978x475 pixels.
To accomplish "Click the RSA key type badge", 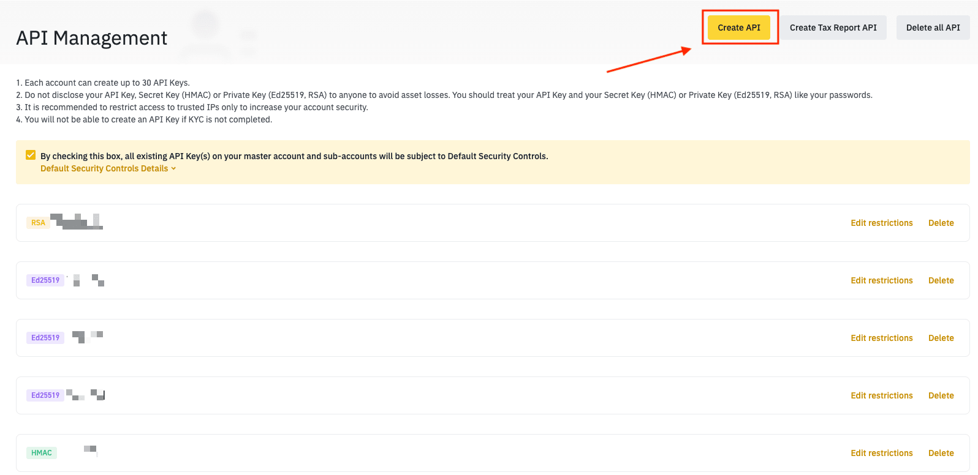I will click(x=38, y=223).
